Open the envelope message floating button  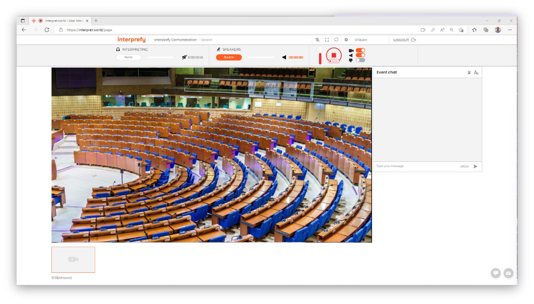[508, 273]
